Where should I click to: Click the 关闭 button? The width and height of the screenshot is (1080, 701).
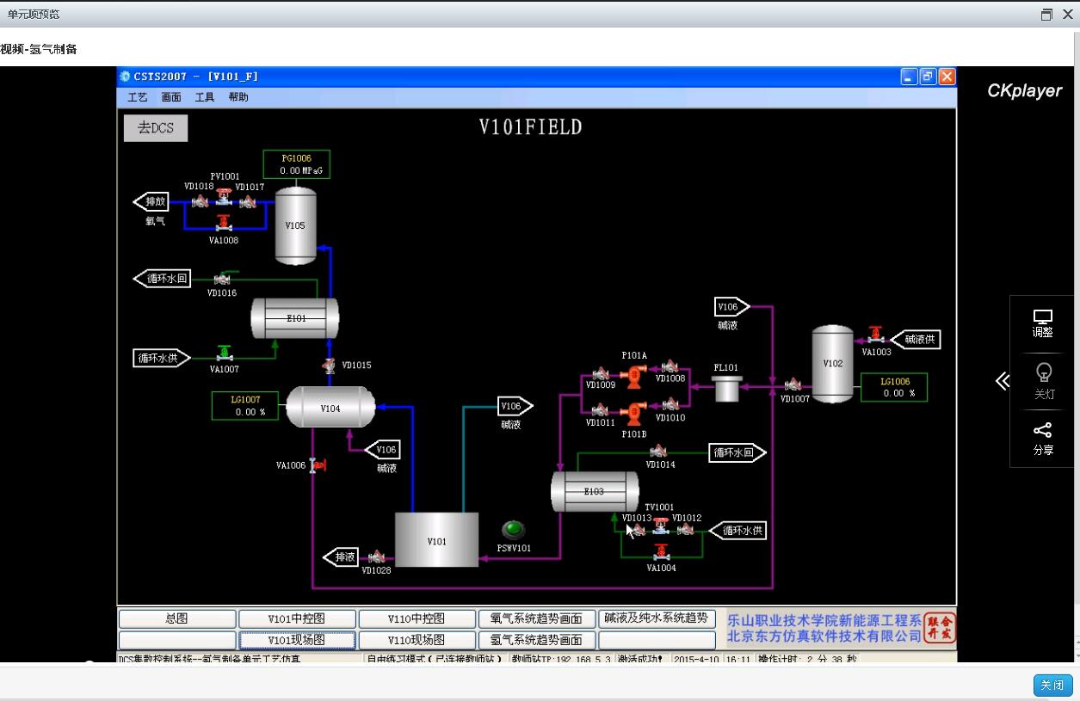pyautogui.click(x=1052, y=685)
